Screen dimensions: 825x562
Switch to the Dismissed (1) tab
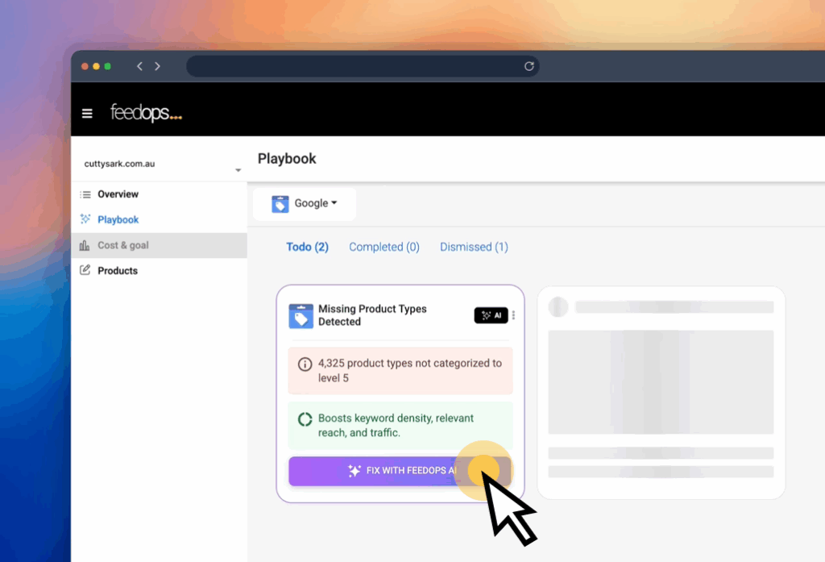[x=474, y=247]
